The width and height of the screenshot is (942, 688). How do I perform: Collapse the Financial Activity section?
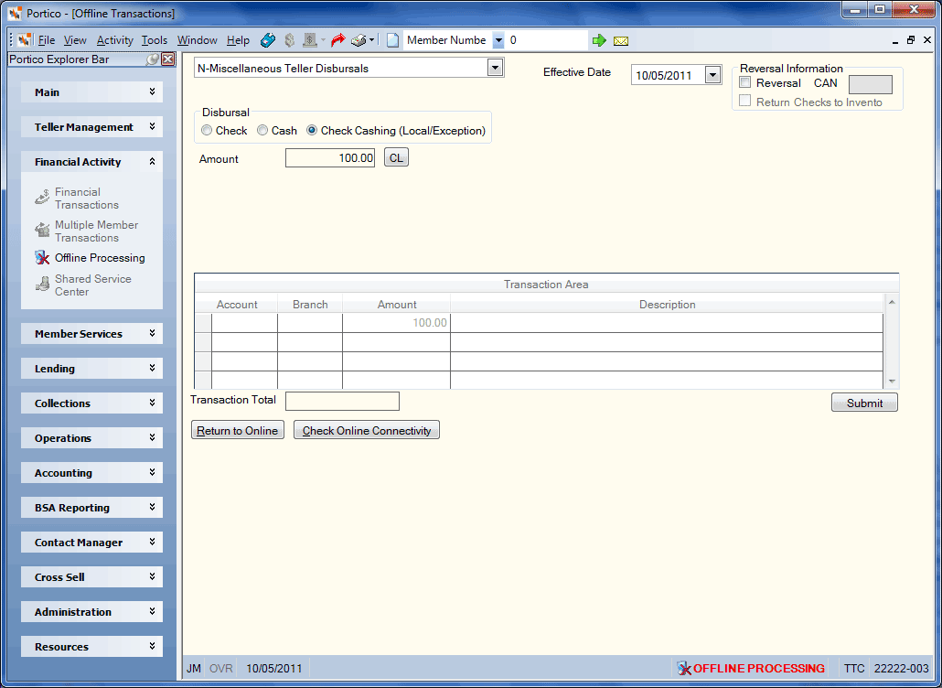pyautogui.click(x=92, y=162)
